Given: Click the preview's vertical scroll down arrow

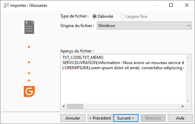Looking at the screenshot, I should tap(188, 101).
